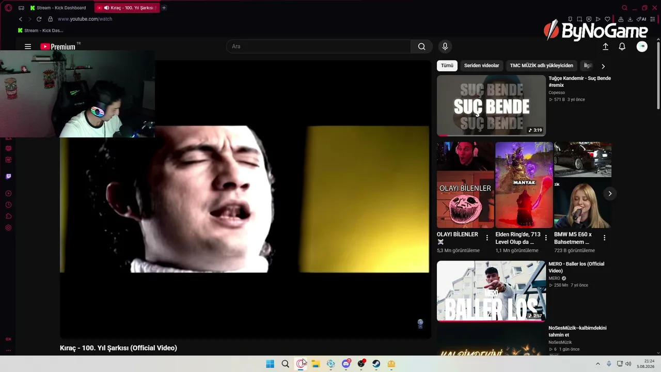Open File Explorer from taskbar
This screenshot has width=661, height=372.
click(316, 364)
